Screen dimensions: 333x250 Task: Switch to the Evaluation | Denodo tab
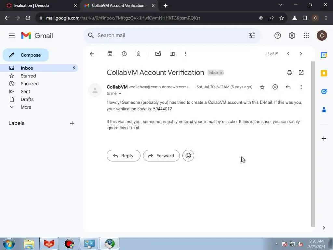[40, 6]
